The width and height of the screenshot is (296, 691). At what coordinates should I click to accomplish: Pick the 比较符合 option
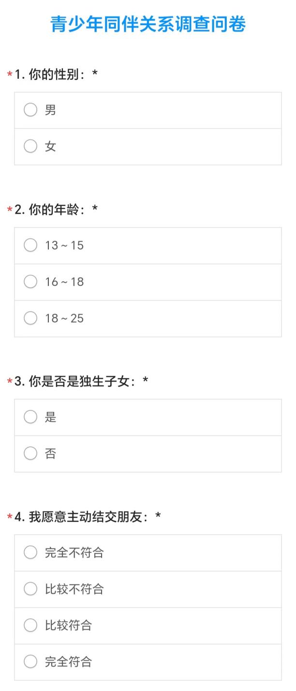tap(30, 625)
